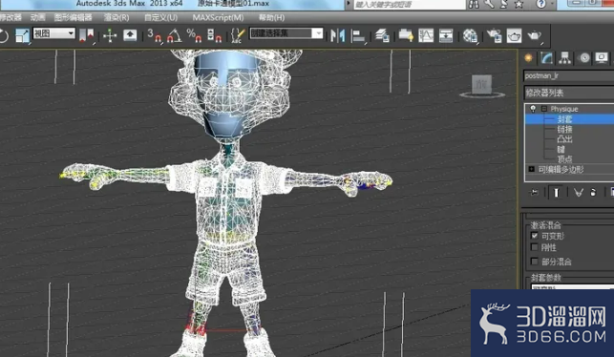Switch to the Hierarchy panel tab
Viewport: 614px width, 357px height.
click(564, 58)
